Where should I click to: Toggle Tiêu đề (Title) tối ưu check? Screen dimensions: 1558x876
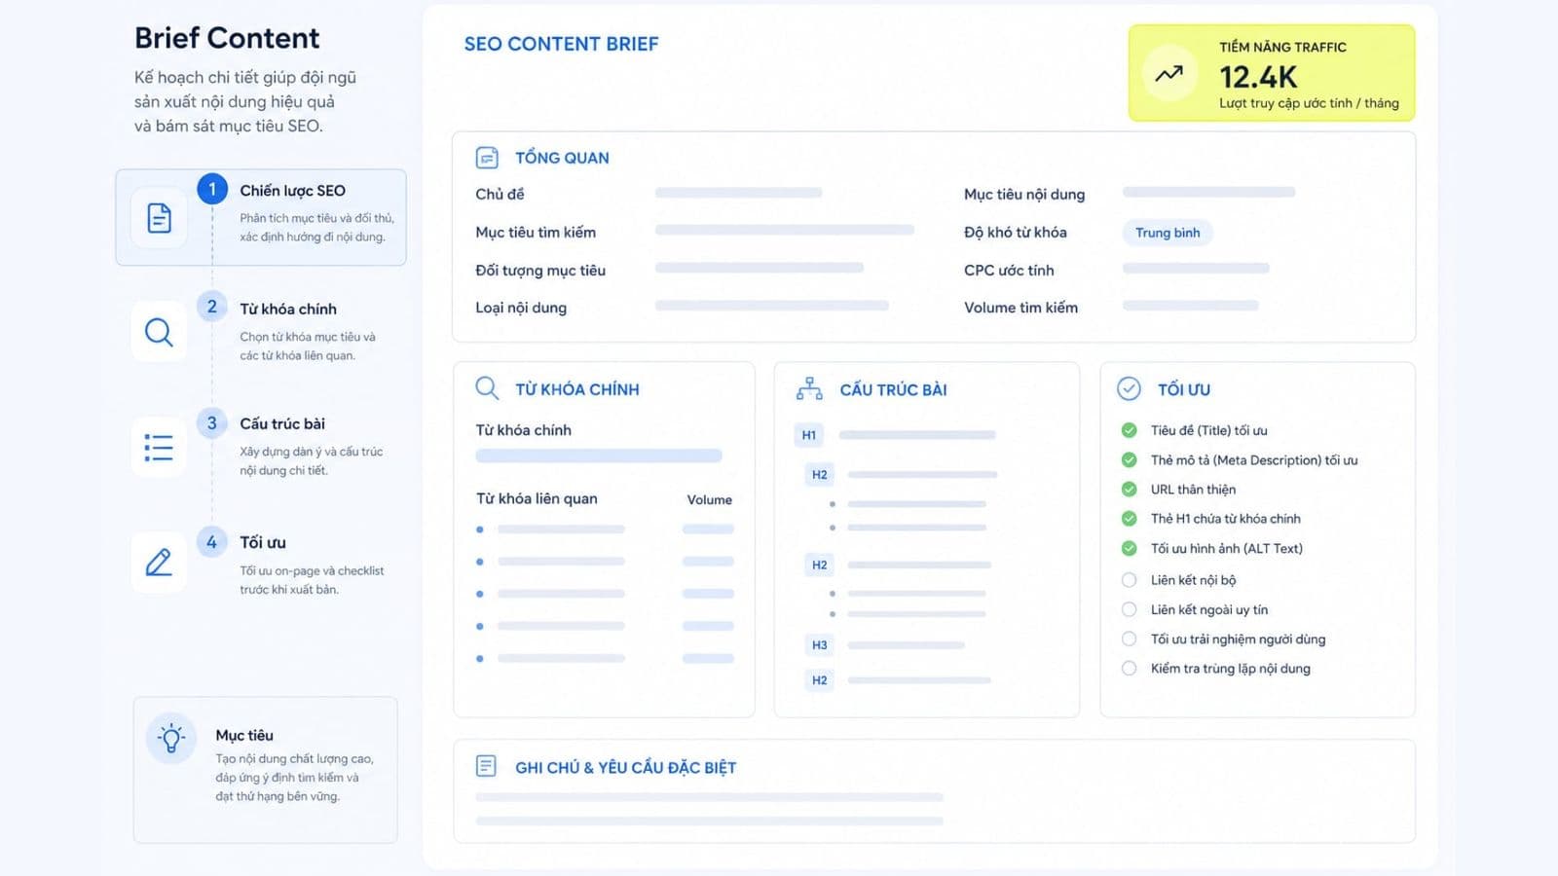click(1130, 430)
